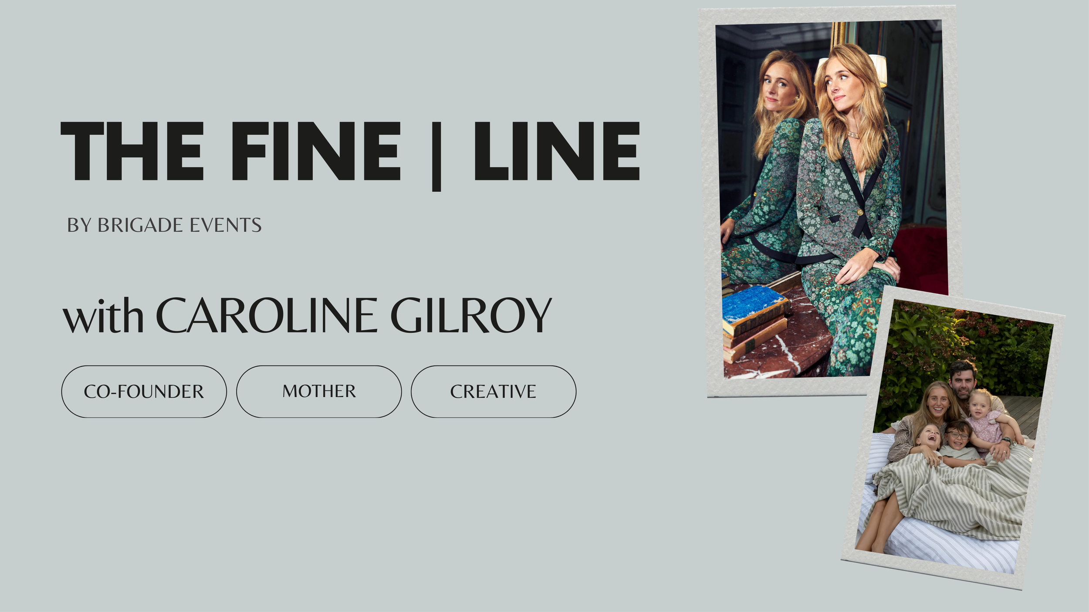Choose the CREATIVE pill button
This screenshot has width=1089, height=612.
[x=494, y=392]
